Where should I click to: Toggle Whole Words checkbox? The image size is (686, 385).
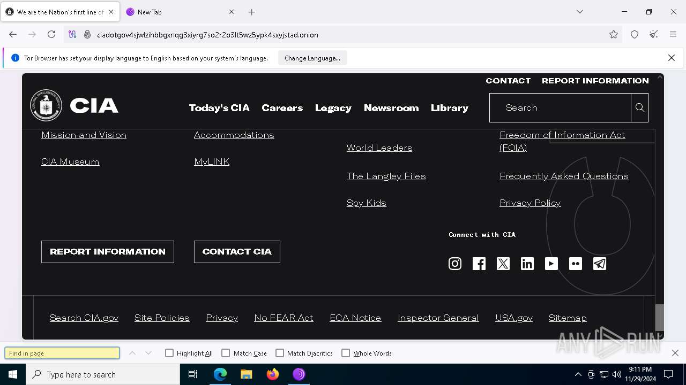[346, 353]
